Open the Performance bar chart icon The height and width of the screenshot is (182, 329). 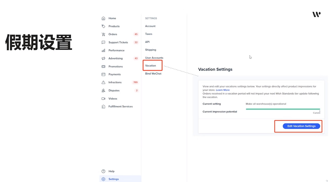click(103, 50)
